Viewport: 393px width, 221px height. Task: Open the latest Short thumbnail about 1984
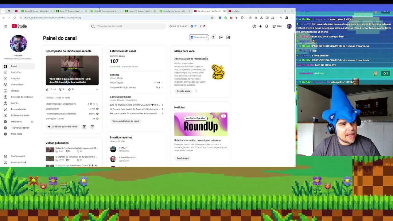click(x=72, y=70)
